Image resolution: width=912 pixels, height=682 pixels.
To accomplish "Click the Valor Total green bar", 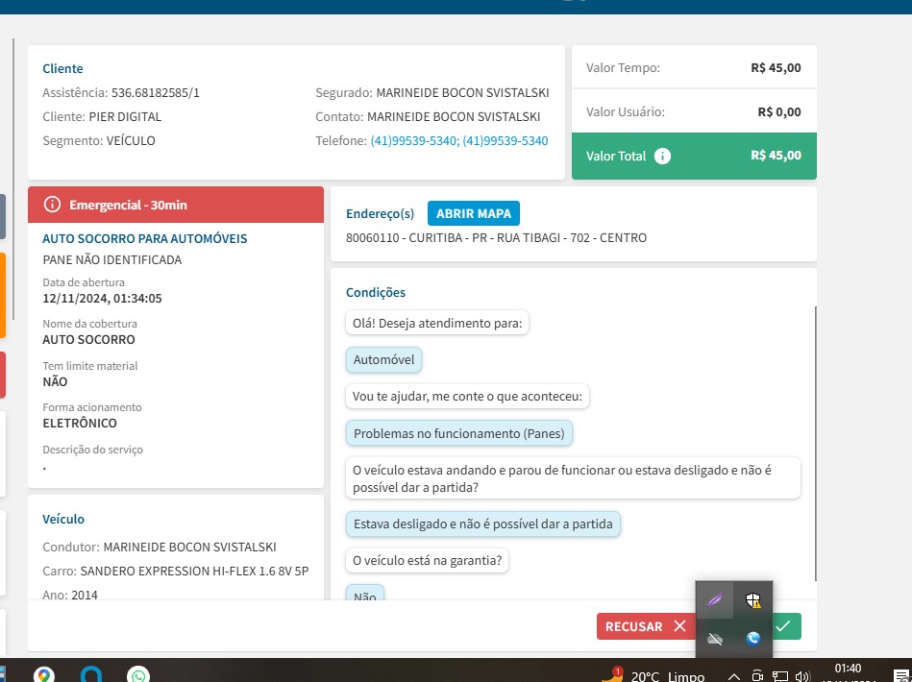I will click(694, 156).
